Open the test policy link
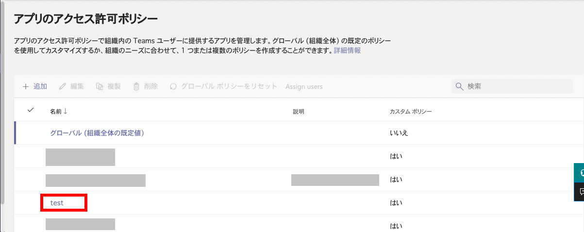This screenshot has height=232, width=584. pyautogui.click(x=57, y=202)
